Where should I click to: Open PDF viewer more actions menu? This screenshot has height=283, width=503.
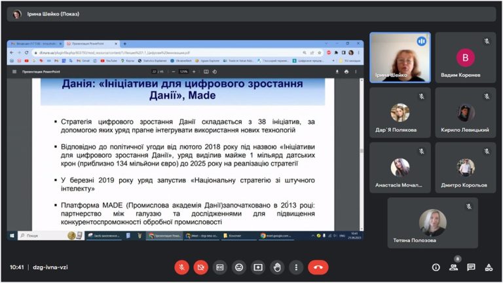coord(356,71)
